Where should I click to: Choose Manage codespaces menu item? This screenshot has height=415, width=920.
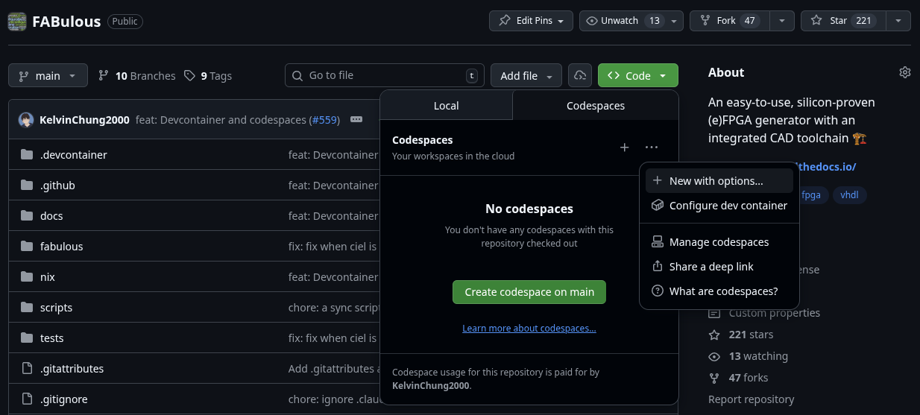(x=719, y=242)
